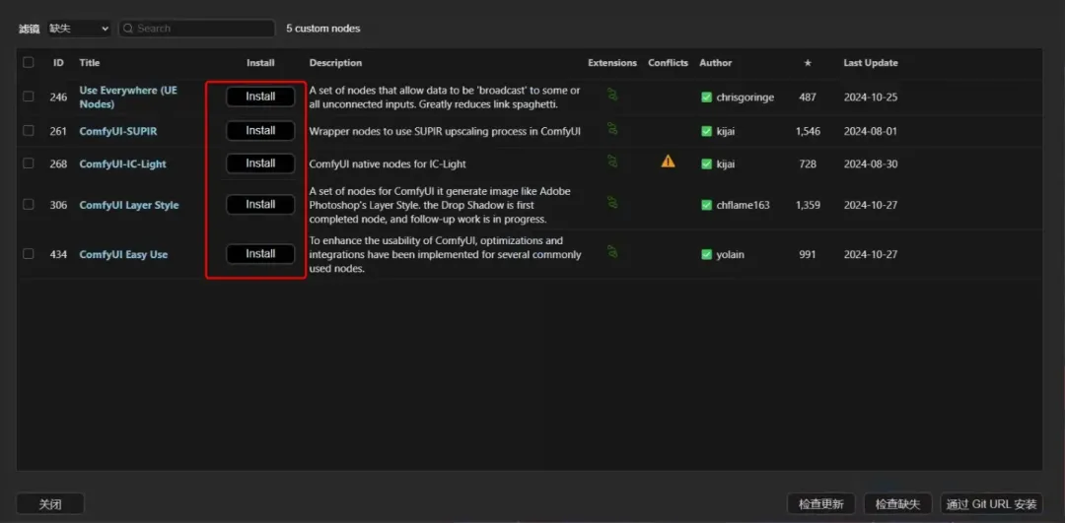Install ComfyUI Layer Style

(260, 205)
